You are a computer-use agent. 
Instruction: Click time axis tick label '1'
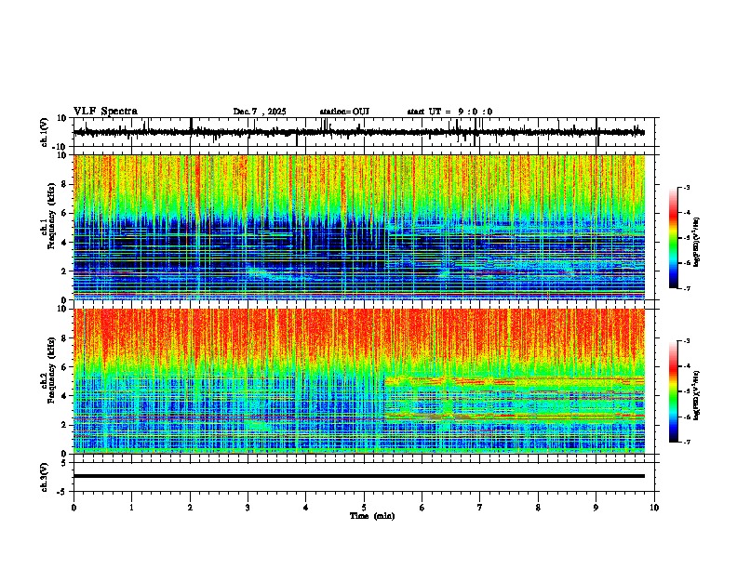pos(131,508)
